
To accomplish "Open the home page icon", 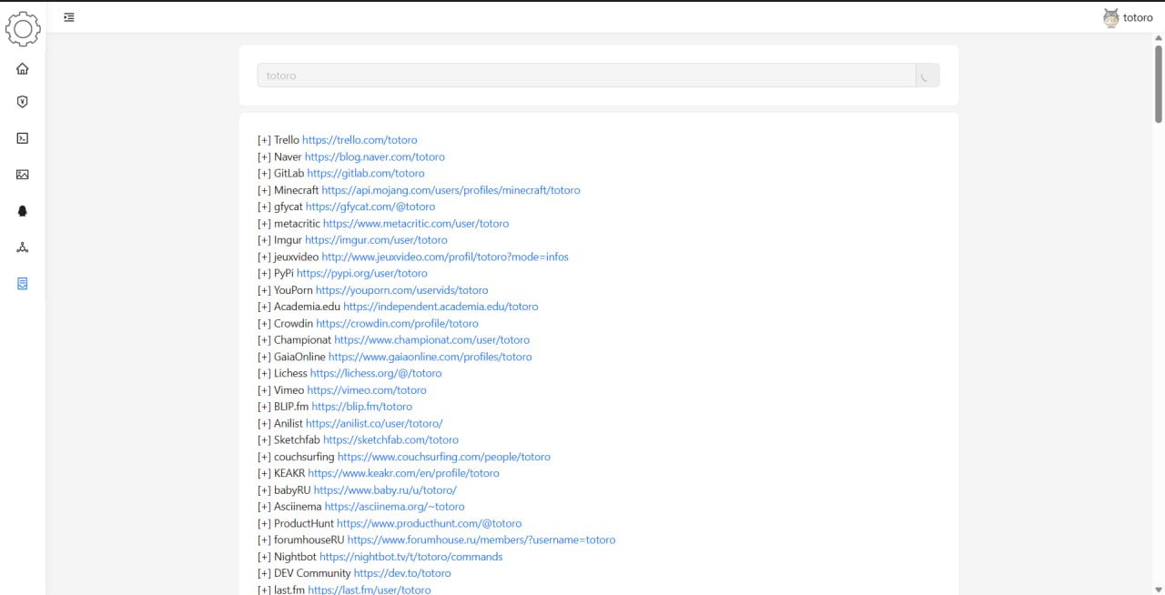I will click(x=23, y=68).
